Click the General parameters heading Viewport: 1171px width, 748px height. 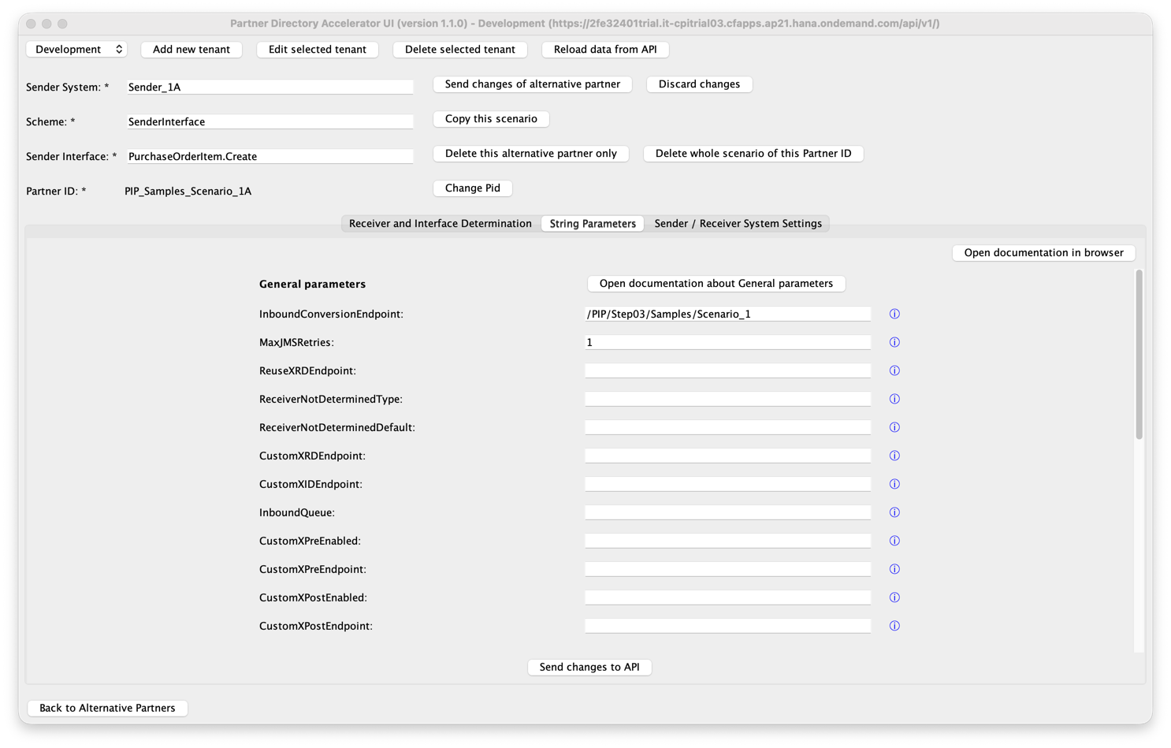312,284
